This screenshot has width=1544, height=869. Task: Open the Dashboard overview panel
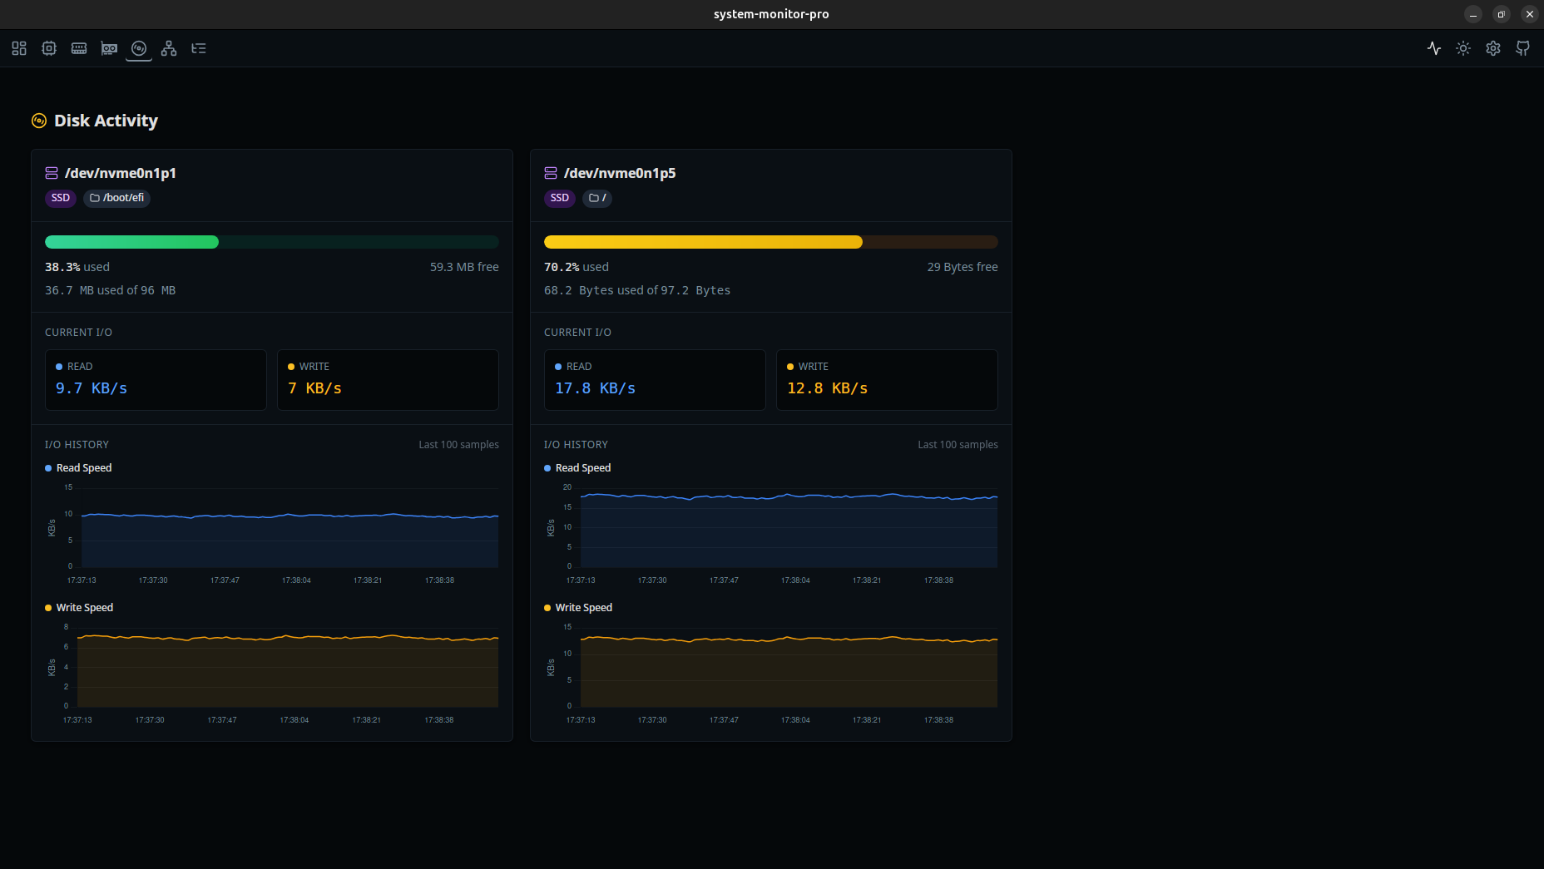[18, 48]
